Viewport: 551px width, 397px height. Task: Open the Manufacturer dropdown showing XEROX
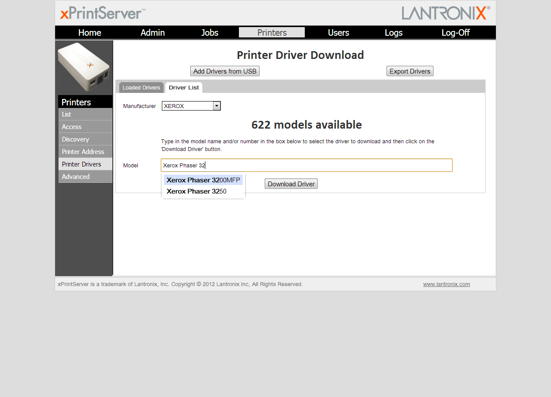[x=191, y=106]
